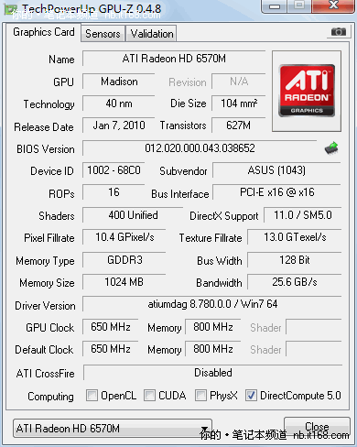The width and height of the screenshot is (357, 447).
Task: Click the DirectX Support value 11.0 / SM5.0
Action: [303, 215]
